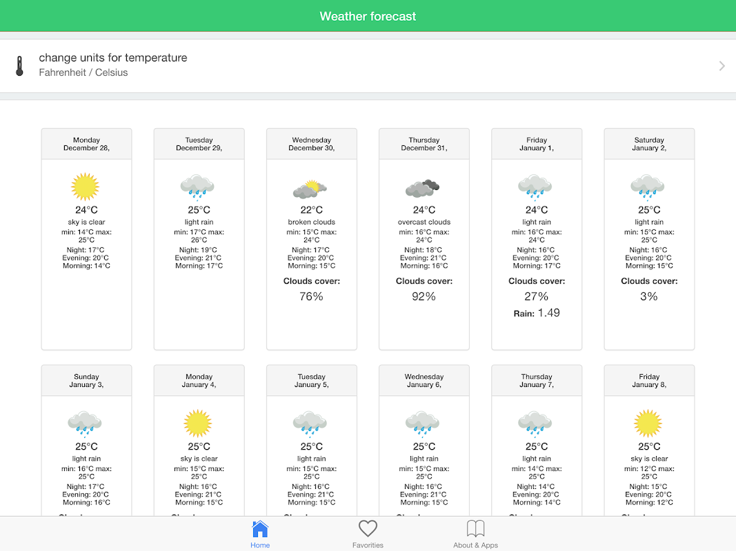
Task: Click the 'broken clouds' description text
Action: tap(312, 222)
